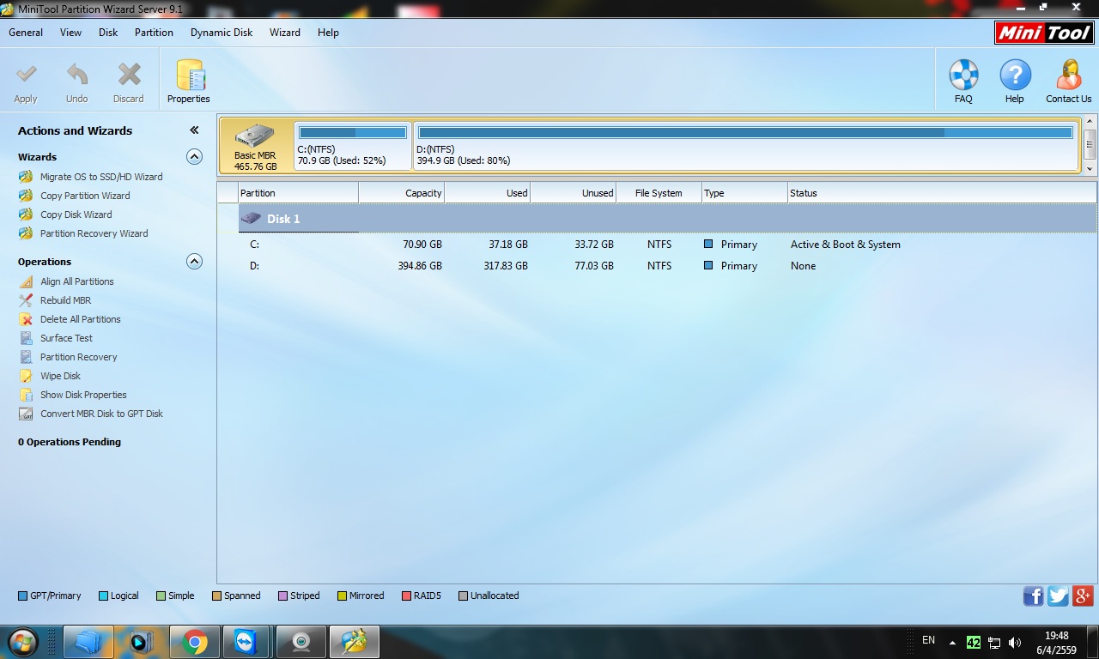Click the Apply checkmark icon

click(x=26, y=75)
